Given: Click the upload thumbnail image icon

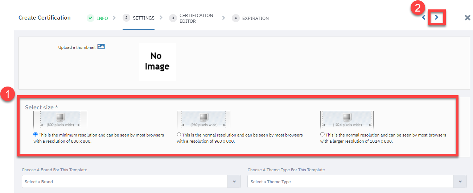Looking at the screenshot, I should coord(101,47).
